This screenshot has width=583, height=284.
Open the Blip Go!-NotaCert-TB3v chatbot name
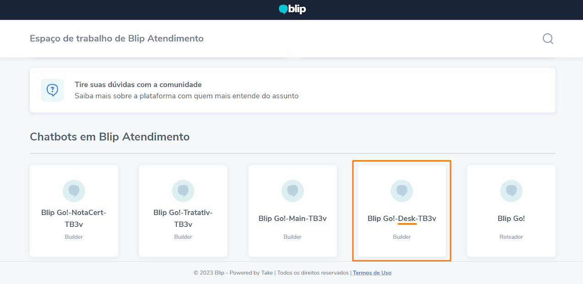point(74,218)
